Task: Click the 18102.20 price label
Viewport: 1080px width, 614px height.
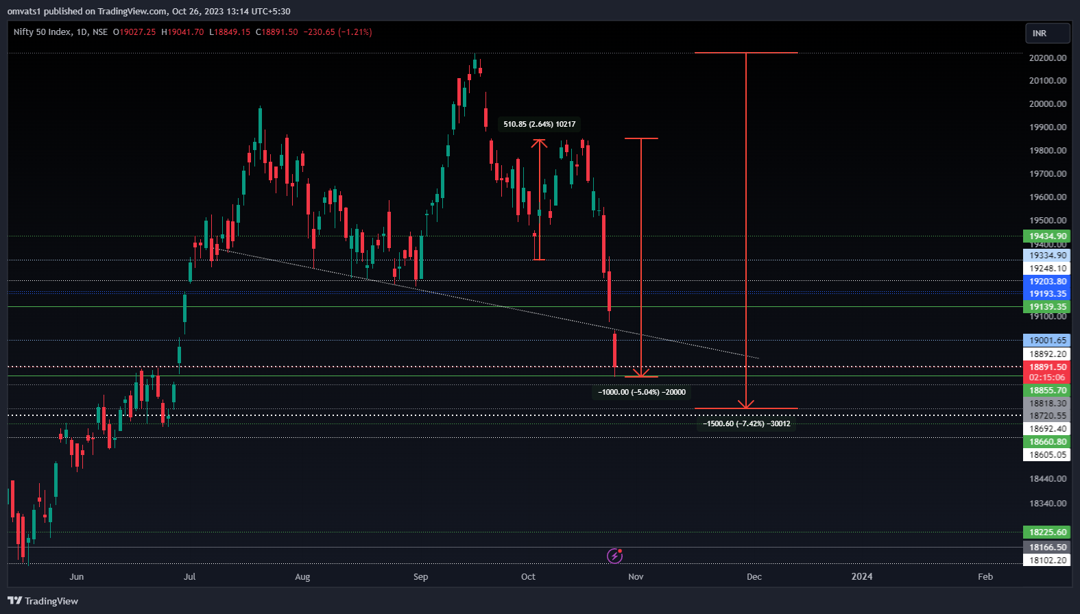Action: point(1047,561)
